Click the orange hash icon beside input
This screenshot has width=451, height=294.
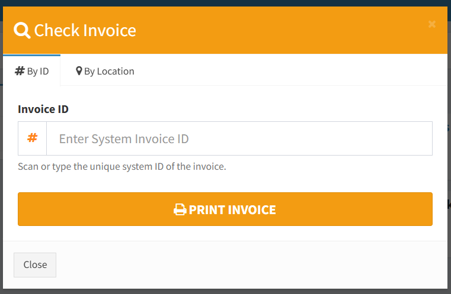click(x=32, y=138)
